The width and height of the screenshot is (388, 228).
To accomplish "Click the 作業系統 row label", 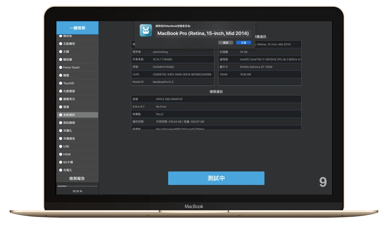I will (x=138, y=60).
